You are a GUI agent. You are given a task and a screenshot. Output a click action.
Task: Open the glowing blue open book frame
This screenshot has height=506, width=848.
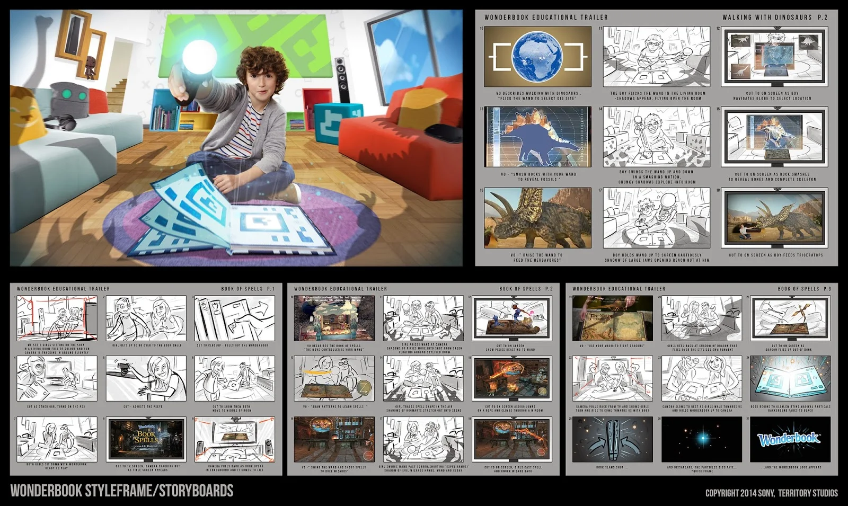coord(790,378)
